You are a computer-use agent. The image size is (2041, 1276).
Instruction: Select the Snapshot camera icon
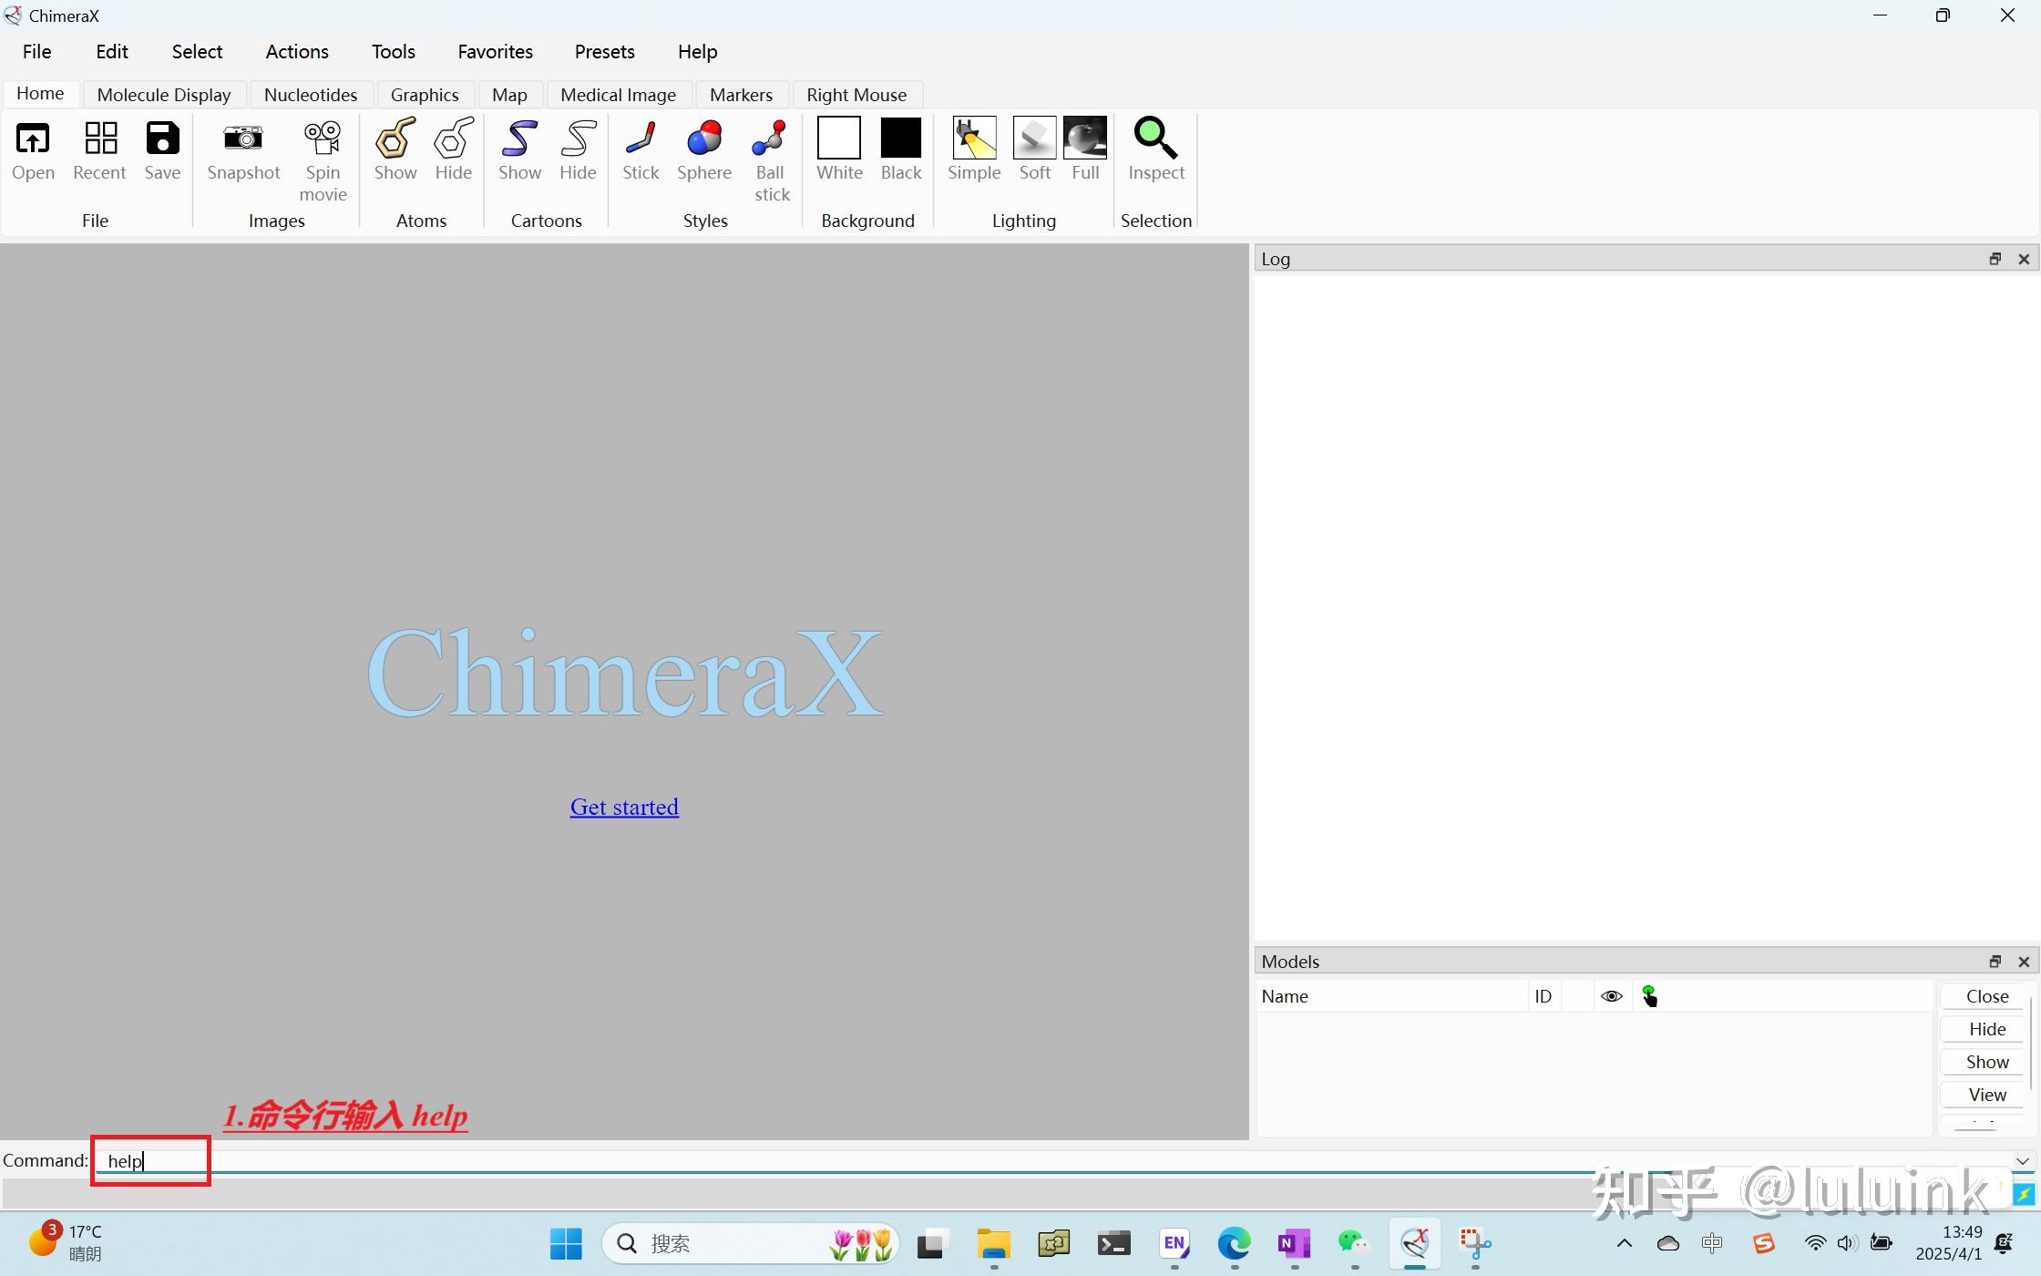pos(242,150)
